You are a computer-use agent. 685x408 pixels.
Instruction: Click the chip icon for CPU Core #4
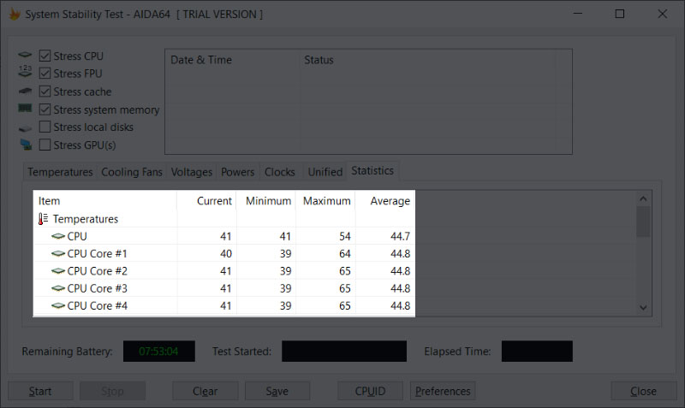point(58,306)
